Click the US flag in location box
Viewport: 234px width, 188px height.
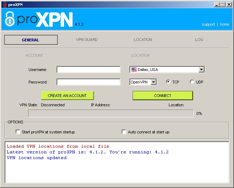tap(134, 70)
